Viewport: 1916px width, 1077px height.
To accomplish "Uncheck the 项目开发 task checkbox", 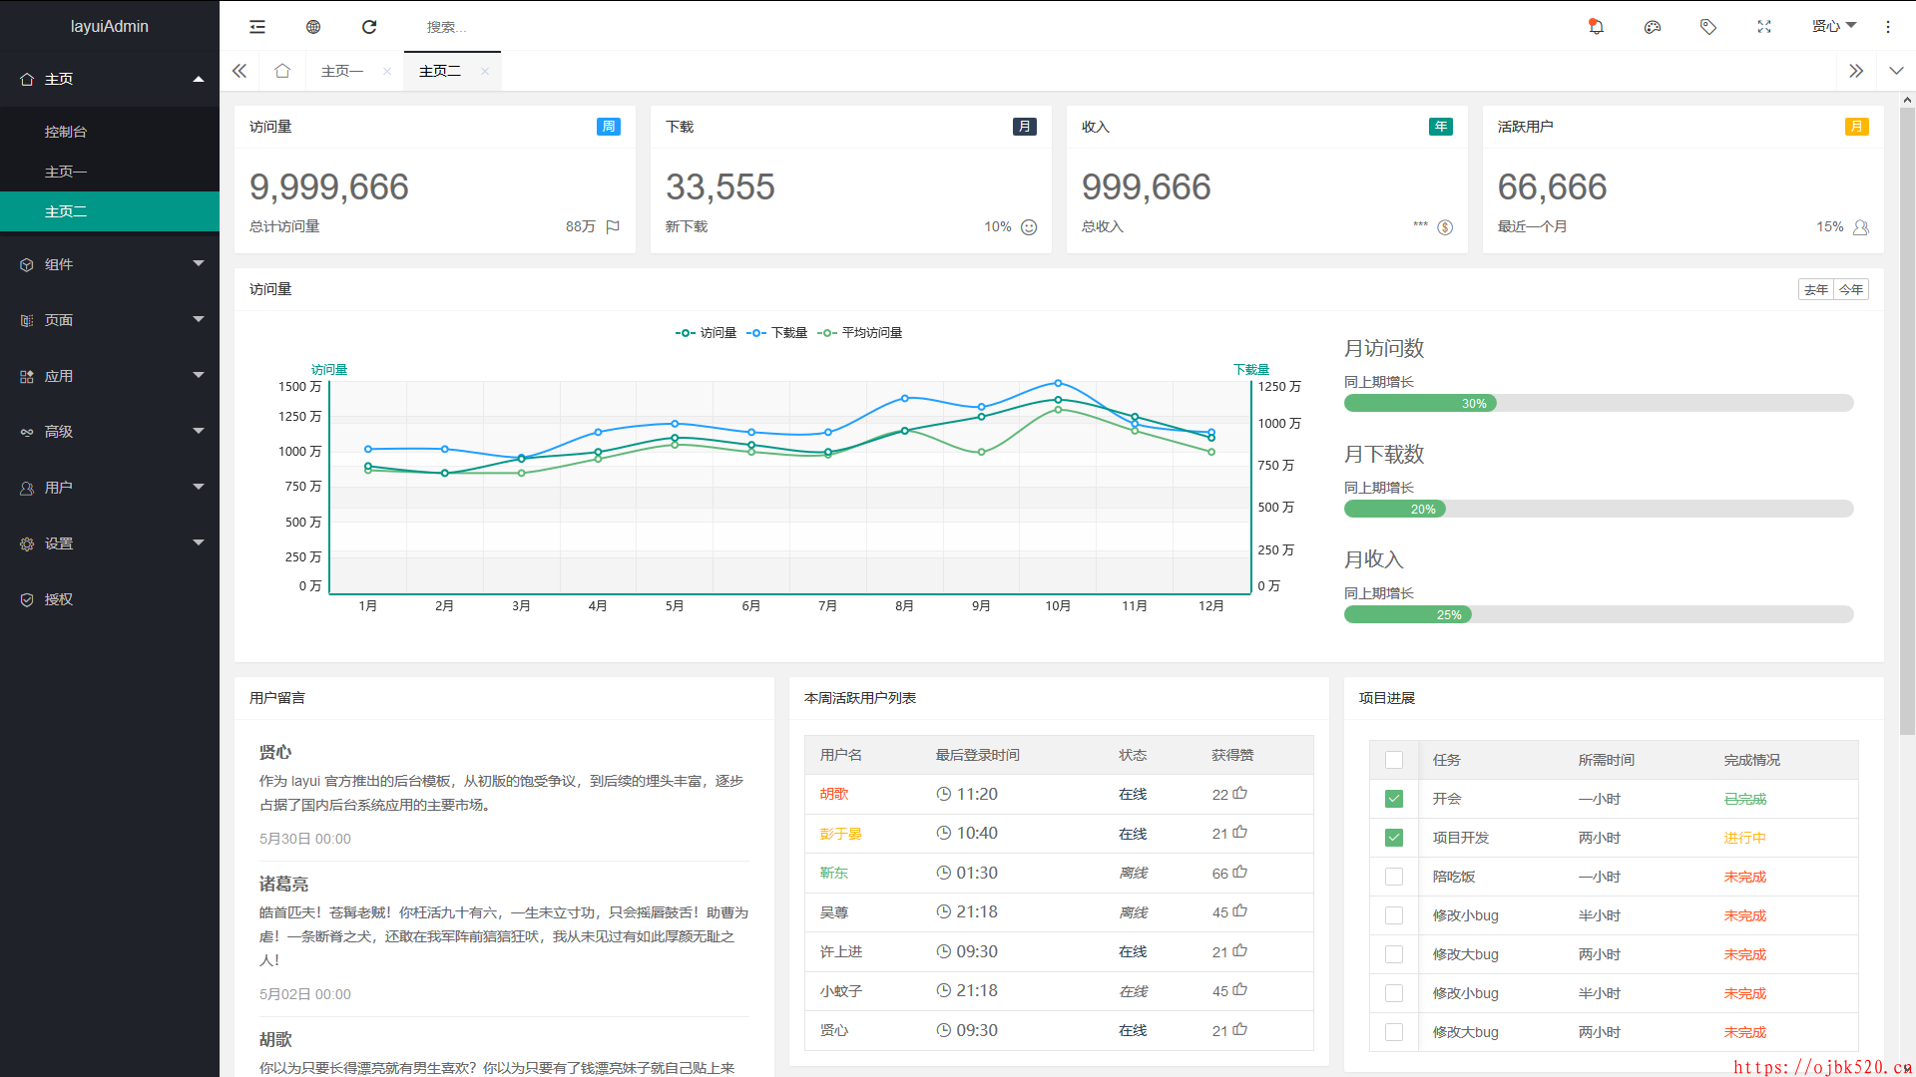I will [x=1394, y=838].
